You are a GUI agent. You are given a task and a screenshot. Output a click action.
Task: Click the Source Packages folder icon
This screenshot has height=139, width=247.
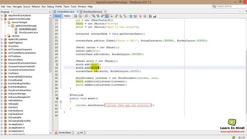coord(9,22)
